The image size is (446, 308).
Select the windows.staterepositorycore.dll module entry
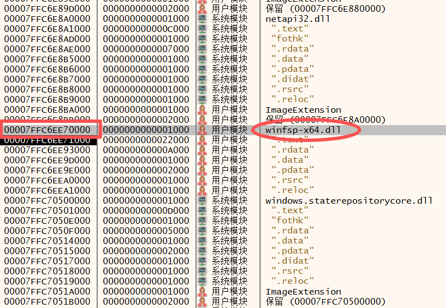(349, 201)
